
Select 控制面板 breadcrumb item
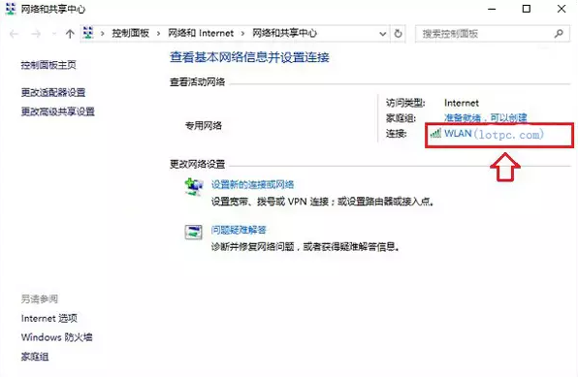tap(131, 33)
